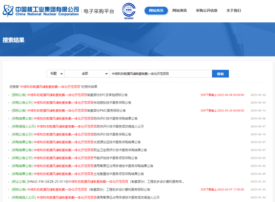Open the 网站资讯 menu item

[180, 10]
